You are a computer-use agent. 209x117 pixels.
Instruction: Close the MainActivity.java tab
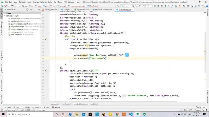[x=132, y=10]
